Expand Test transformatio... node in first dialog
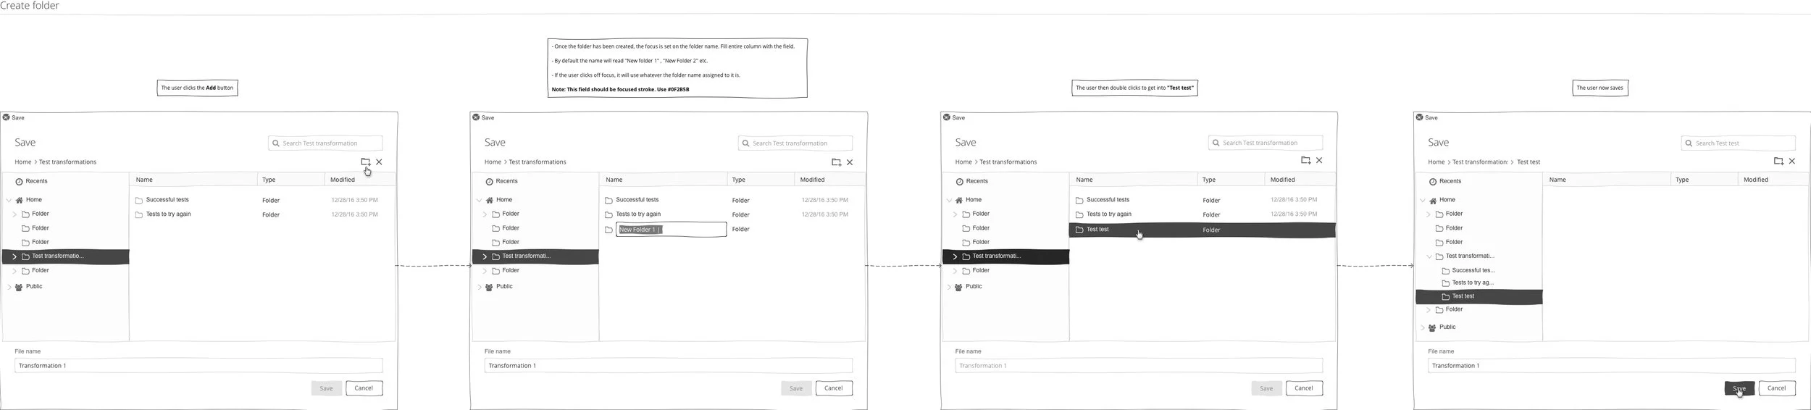 coord(14,256)
